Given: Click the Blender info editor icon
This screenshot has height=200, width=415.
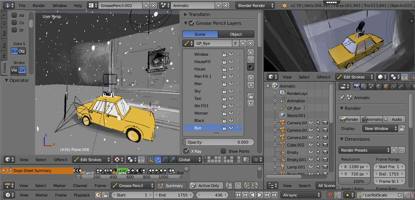Looking at the screenshot, I should [x=8, y=5].
